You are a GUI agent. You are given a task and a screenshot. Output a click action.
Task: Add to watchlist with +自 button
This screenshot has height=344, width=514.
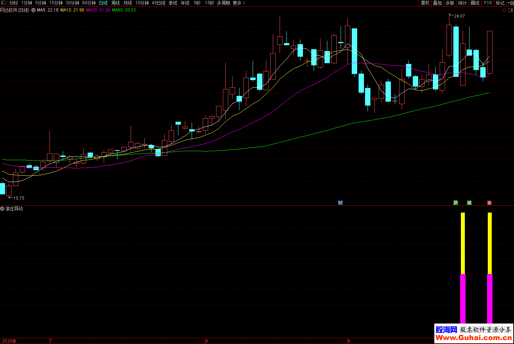pos(510,3)
